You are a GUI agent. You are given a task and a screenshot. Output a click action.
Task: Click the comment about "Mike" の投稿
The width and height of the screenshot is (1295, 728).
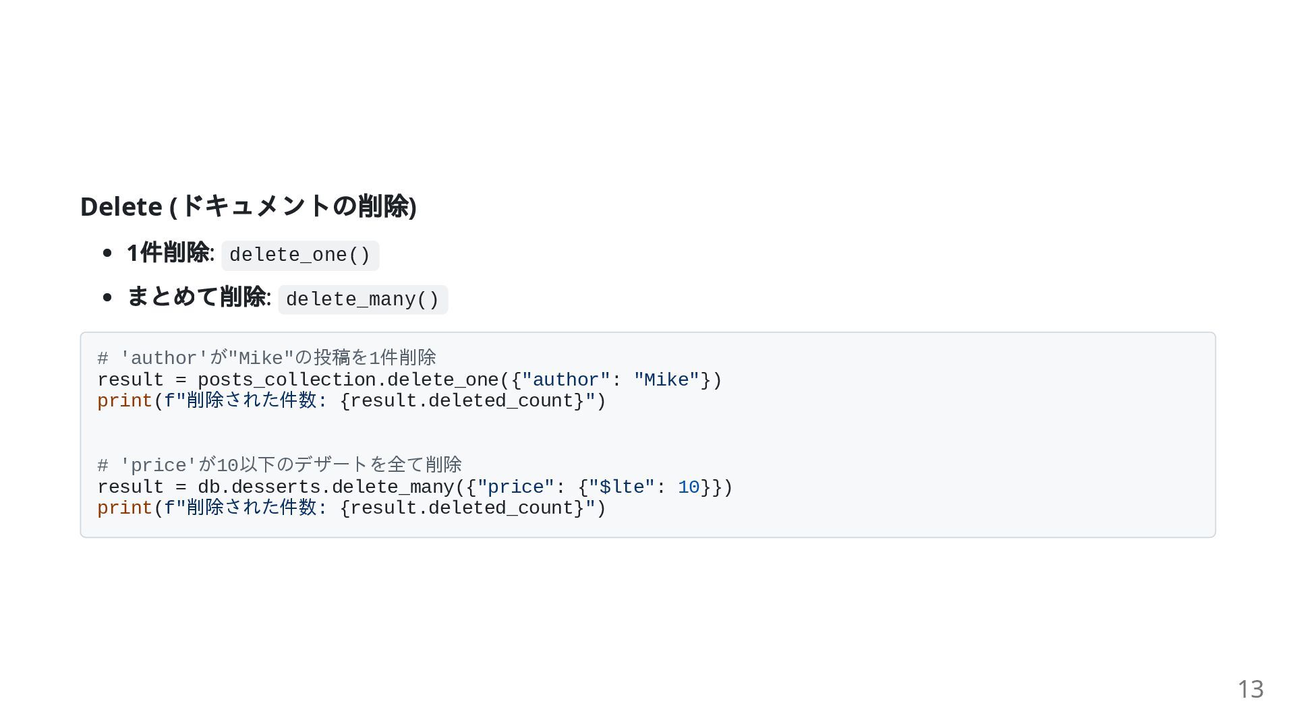point(267,358)
